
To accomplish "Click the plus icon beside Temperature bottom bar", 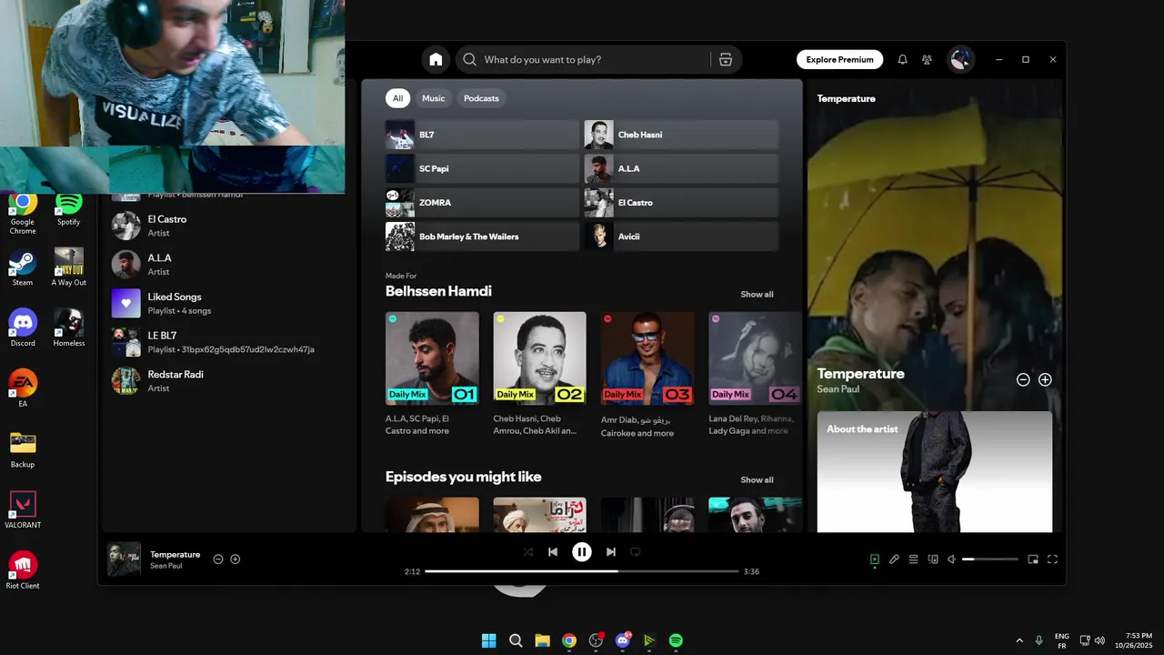I will pos(236,559).
